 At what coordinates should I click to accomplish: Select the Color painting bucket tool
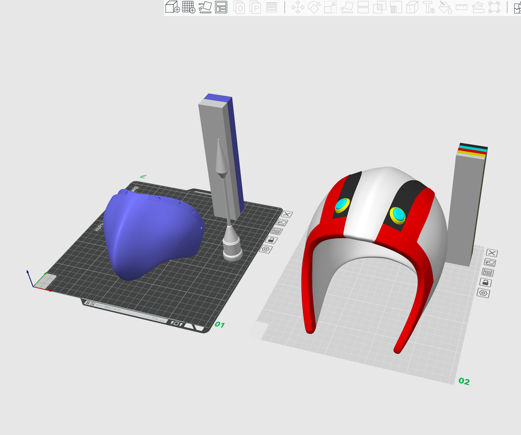445,7
